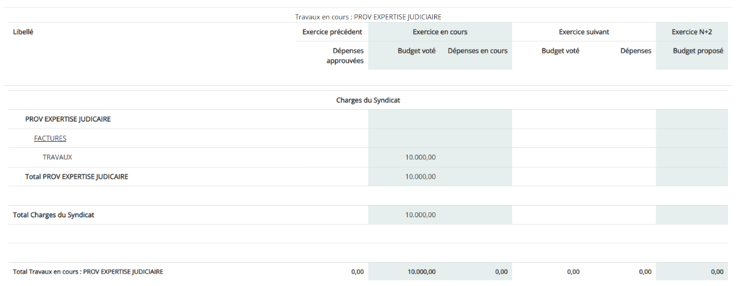The image size is (736, 286).
Task: Click the Total Travaux en cours footer label
Action: tap(88, 271)
